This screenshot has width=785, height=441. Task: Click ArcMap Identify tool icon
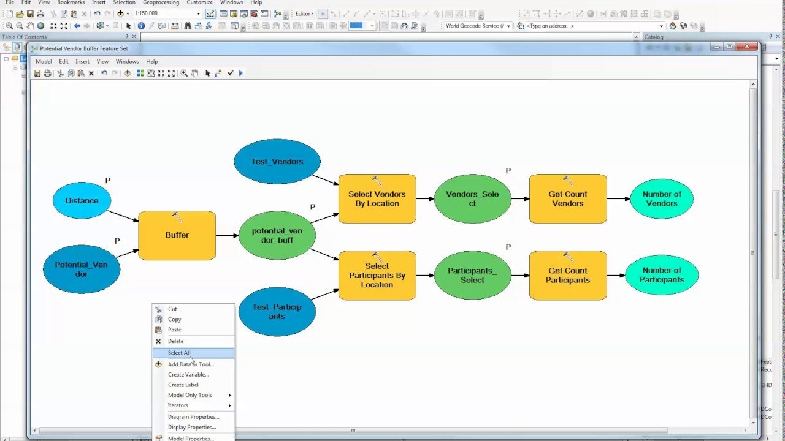point(141,26)
